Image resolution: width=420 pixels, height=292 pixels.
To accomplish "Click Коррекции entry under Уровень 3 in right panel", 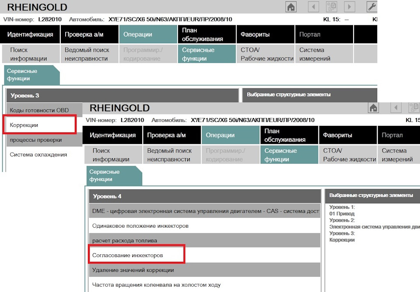I will point(342,240).
